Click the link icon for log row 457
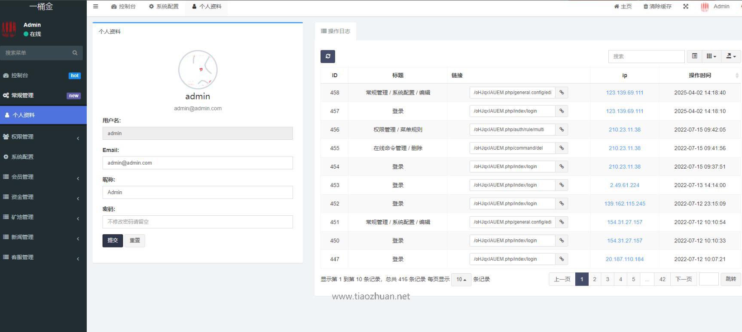Image resolution: width=742 pixels, height=332 pixels. point(562,111)
